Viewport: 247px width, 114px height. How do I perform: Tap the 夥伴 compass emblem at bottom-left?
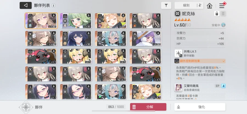pos(26,107)
